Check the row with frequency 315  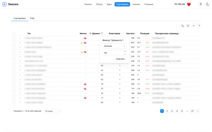pyautogui.click(x=14, y=66)
